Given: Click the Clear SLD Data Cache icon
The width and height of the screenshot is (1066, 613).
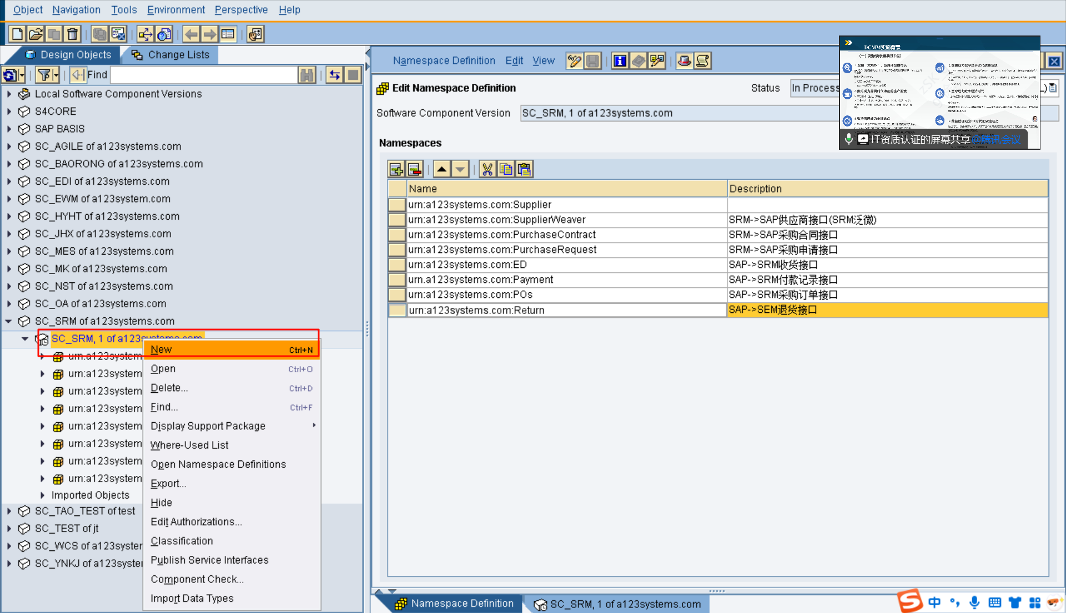Looking at the screenshot, I should click(x=118, y=34).
